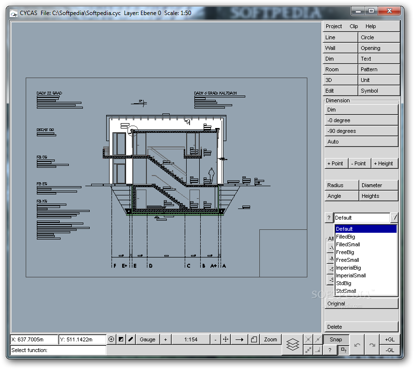Click Dim in the top function grid
Viewport: 414px width, 369px height.
pos(340,59)
